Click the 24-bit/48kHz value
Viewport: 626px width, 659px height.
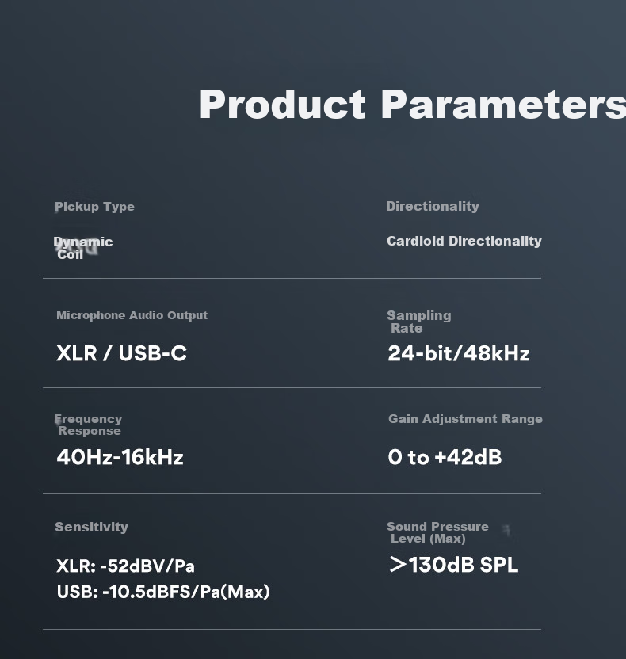tap(459, 353)
